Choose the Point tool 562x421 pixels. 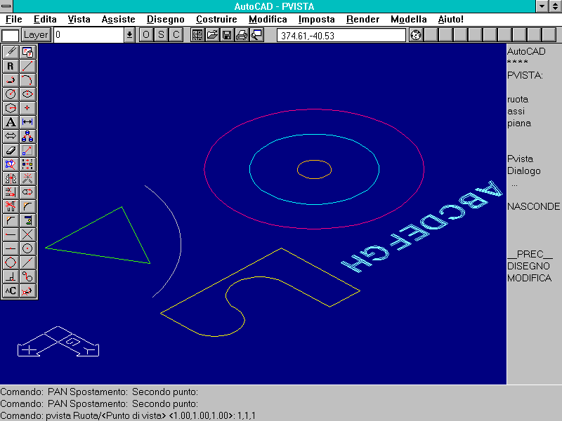click(27, 108)
